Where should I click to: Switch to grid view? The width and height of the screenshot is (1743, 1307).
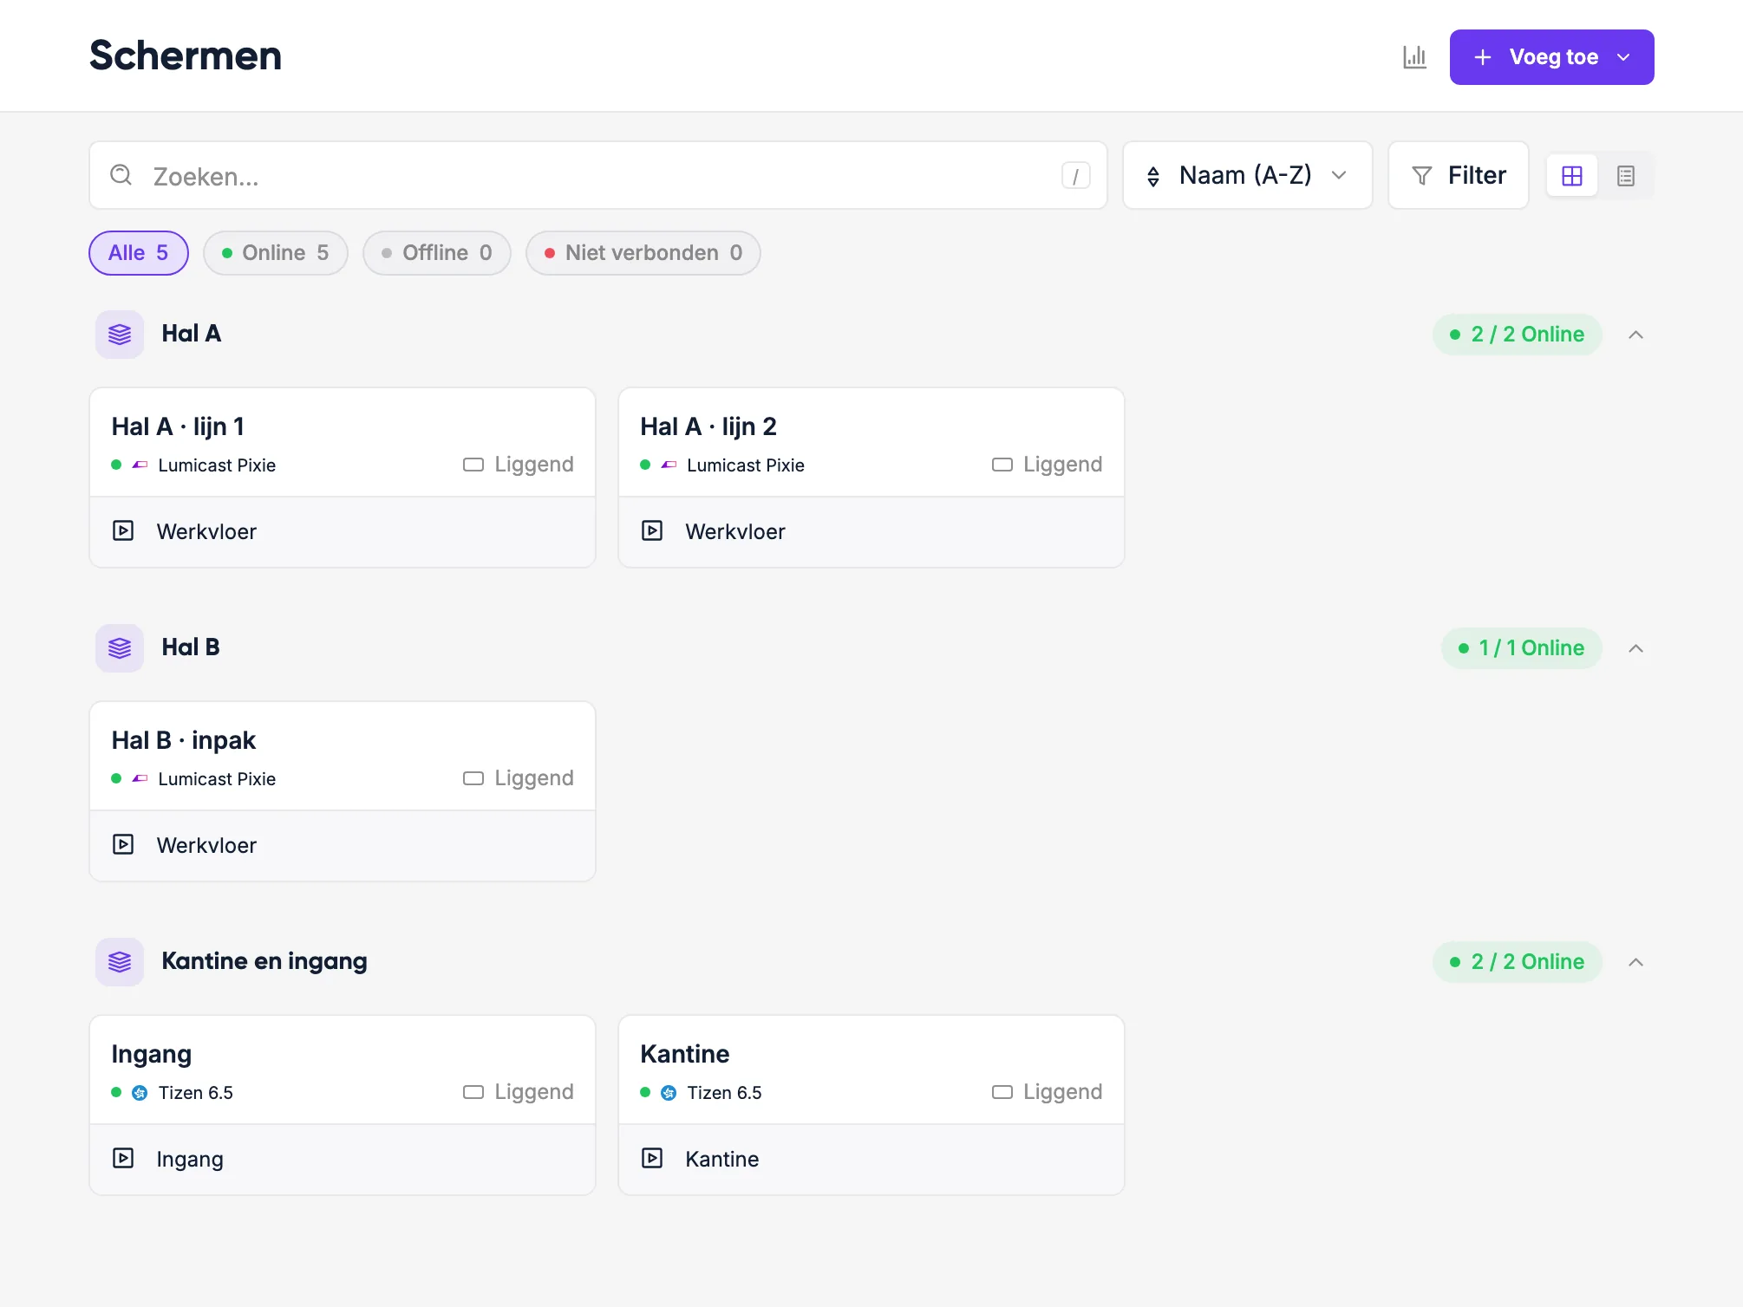tap(1571, 176)
